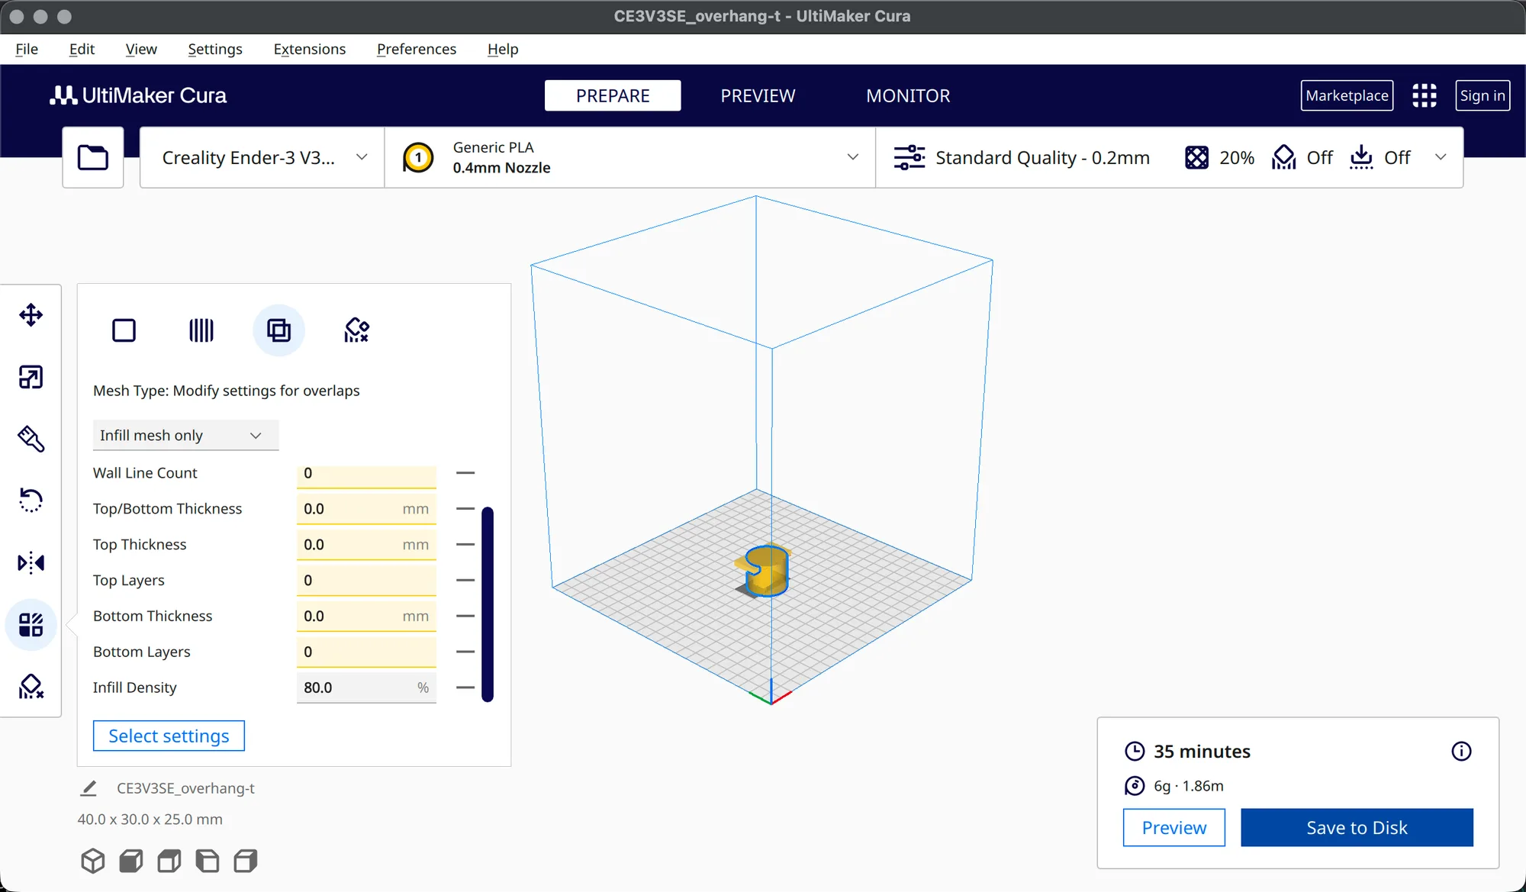Set mesh type to Modify settings for overlaps
This screenshot has height=892, width=1526.
point(278,330)
